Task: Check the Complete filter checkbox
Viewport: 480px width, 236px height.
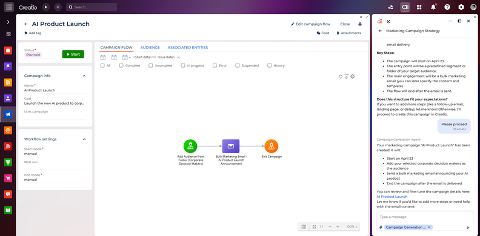Action: pyautogui.click(x=121, y=65)
